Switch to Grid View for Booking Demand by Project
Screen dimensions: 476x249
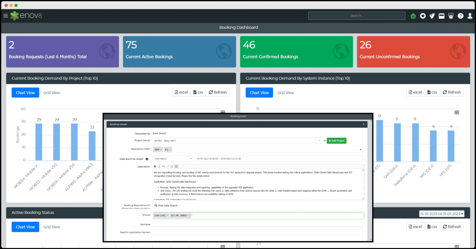click(x=51, y=92)
